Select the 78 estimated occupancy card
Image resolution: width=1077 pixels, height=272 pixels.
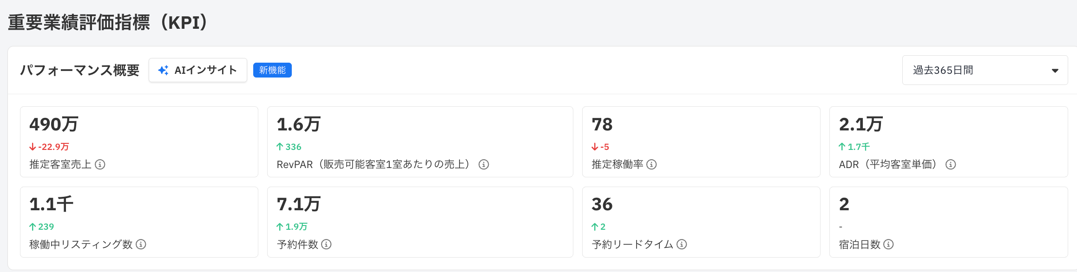(701, 142)
